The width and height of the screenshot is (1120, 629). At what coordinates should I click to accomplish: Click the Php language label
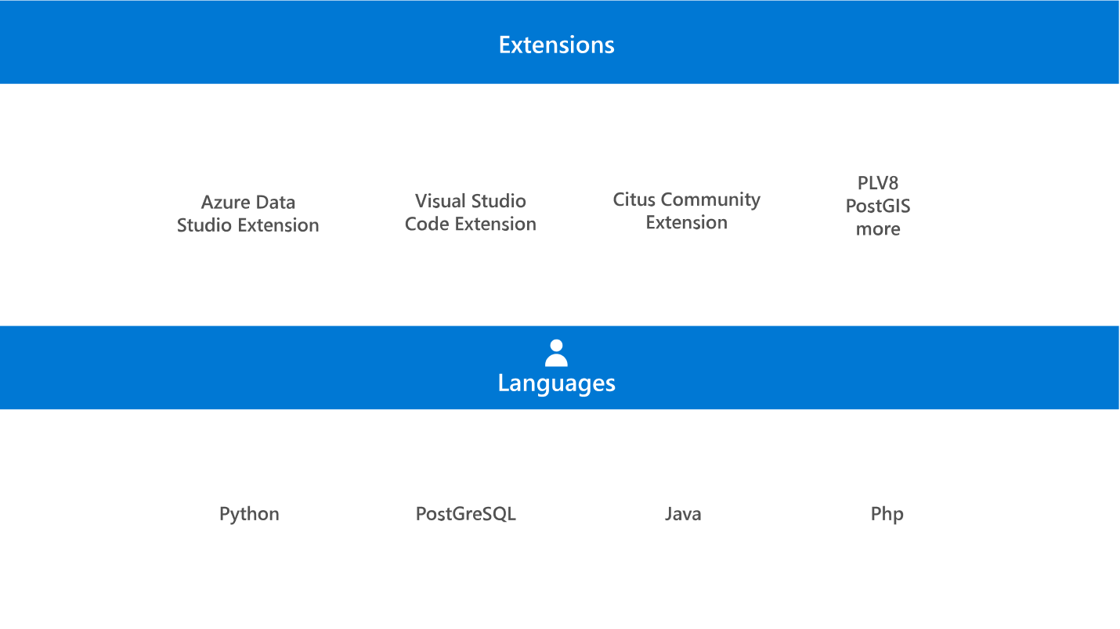(887, 514)
